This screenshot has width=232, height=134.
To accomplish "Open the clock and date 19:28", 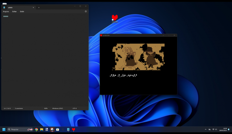I will pyautogui.click(x=223, y=129).
